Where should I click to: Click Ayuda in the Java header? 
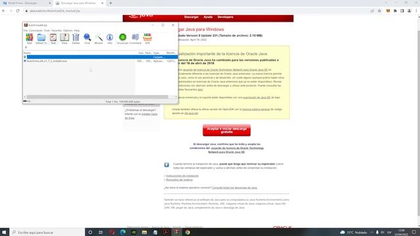[x=208, y=17]
